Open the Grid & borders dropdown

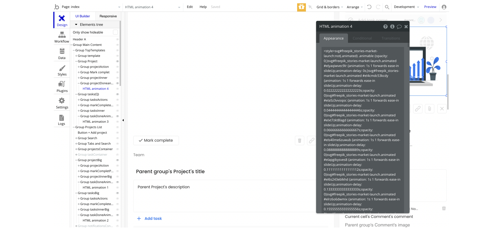click(x=330, y=7)
